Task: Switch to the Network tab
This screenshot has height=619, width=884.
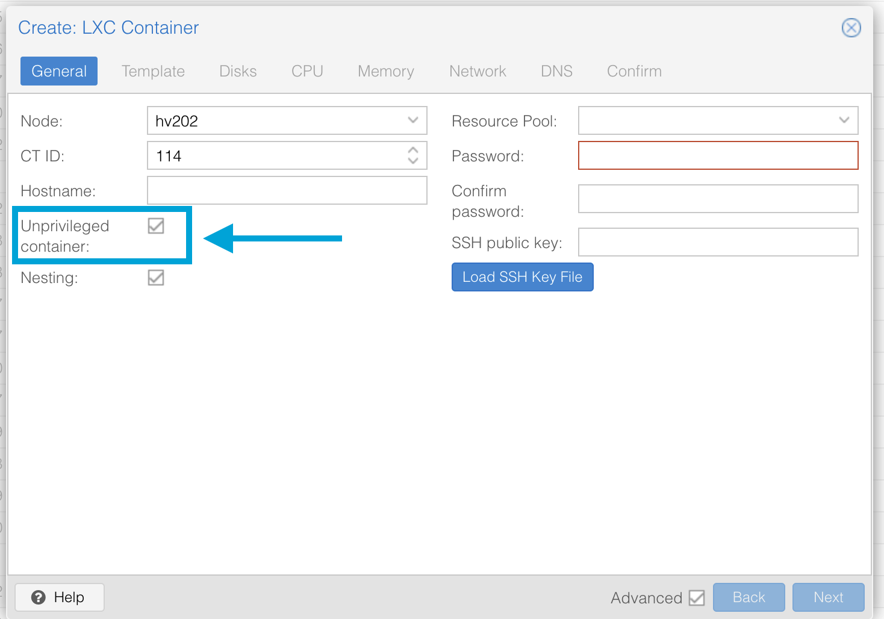Action: [477, 71]
